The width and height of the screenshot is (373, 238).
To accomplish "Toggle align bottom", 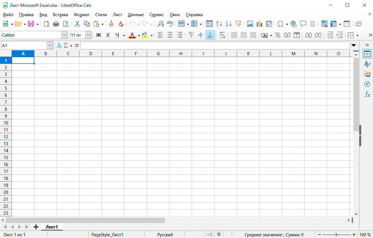I will [210, 35].
